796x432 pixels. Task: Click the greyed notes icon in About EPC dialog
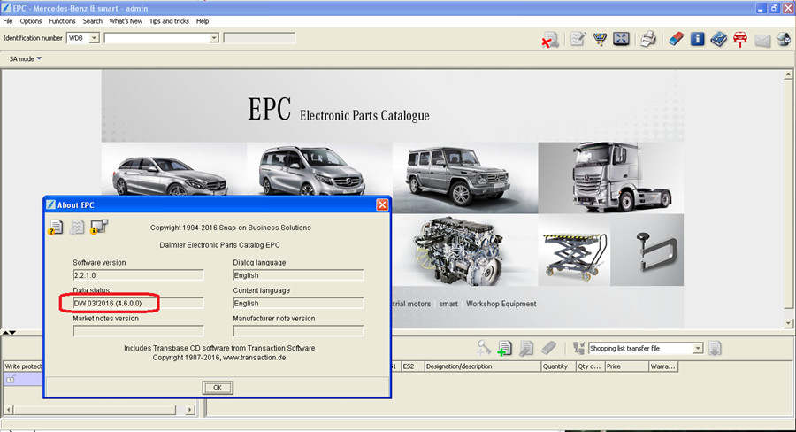[x=77, y=227]
